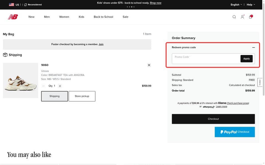Click the Order total amount $159.99
265x165 pixels.
[250, 90]
